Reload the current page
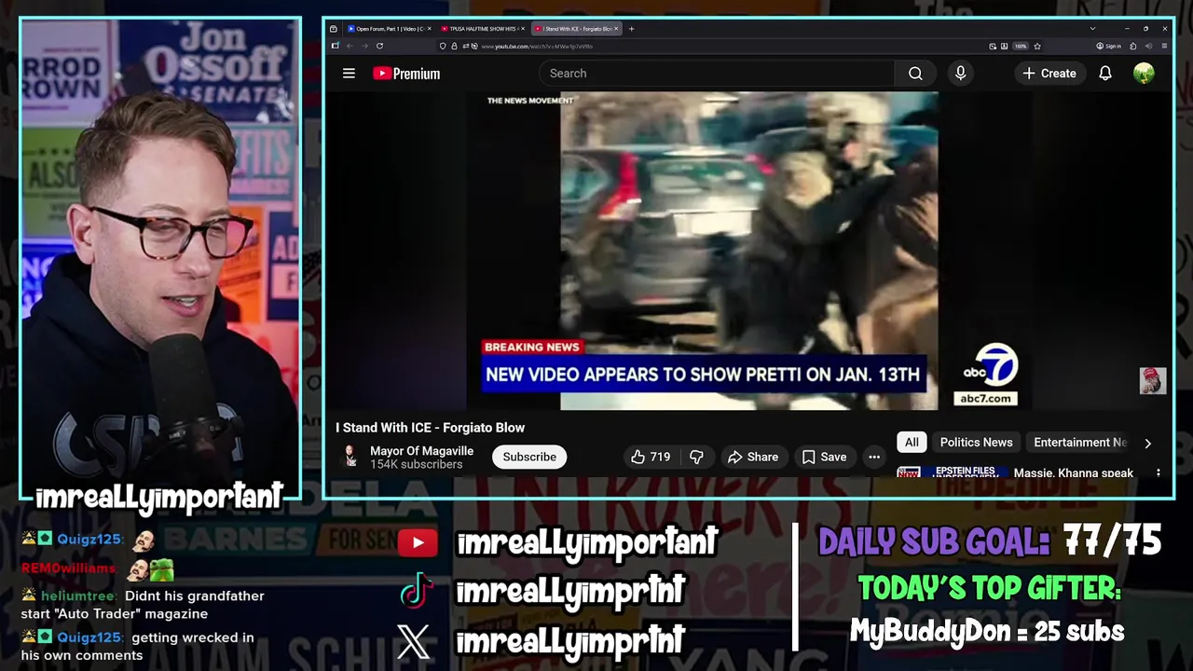 [379, 46]
